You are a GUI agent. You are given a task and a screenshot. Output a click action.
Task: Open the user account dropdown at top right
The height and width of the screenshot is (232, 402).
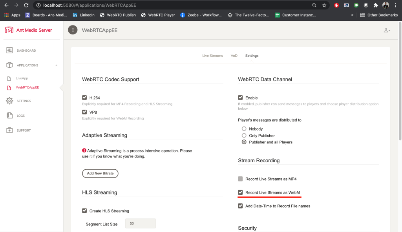387,30
